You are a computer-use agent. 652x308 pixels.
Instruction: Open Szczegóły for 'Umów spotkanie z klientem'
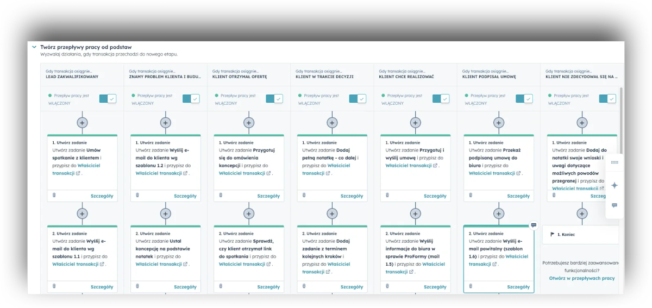point(102,196)
